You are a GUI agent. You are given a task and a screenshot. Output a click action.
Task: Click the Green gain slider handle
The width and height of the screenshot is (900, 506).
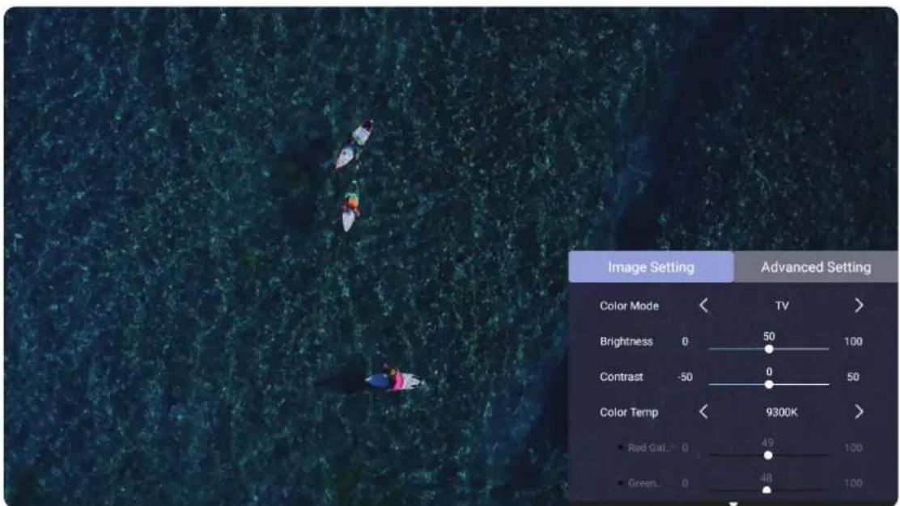[x=766, y=490]
